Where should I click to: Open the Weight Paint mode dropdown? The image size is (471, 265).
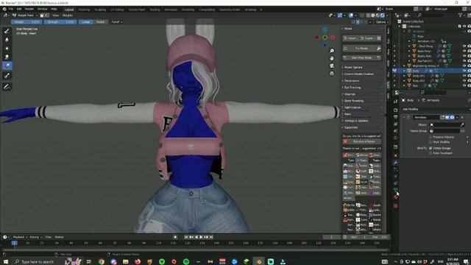(x=26, y=15)
